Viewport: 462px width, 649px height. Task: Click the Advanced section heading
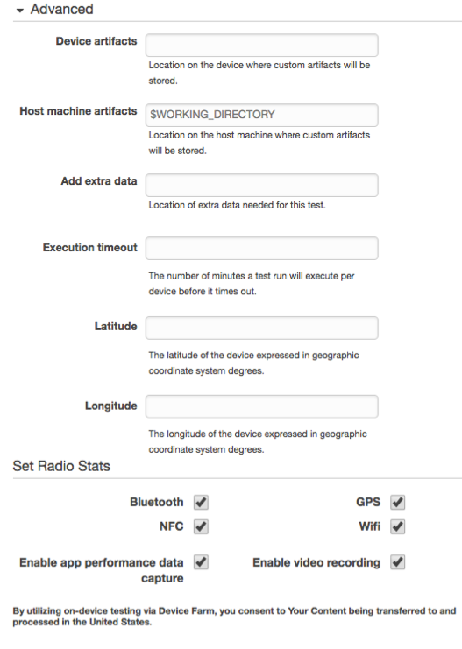(x=61, y=9)
